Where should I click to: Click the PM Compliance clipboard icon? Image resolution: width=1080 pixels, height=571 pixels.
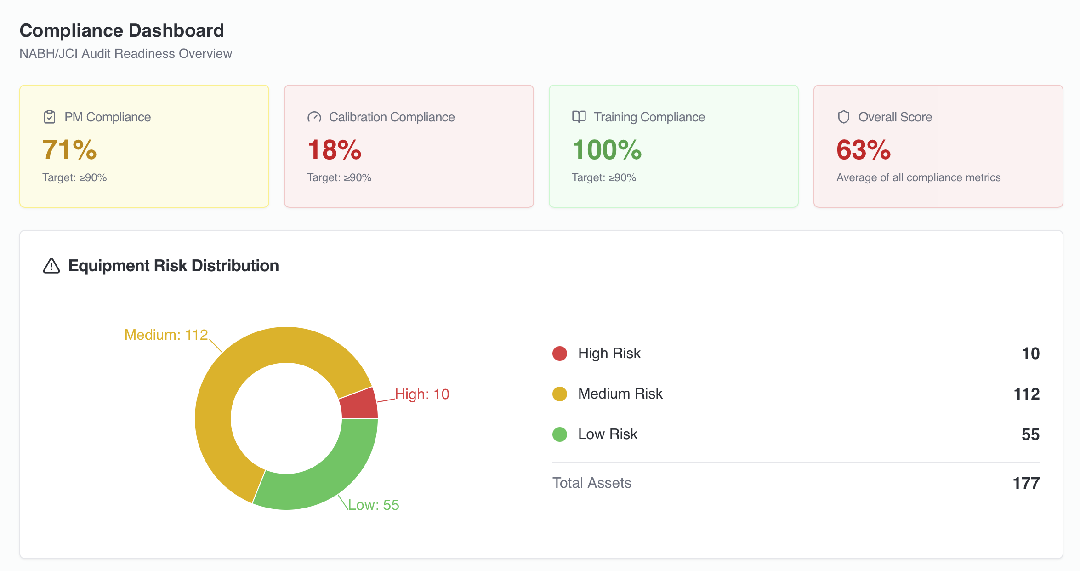pos(49,117)
